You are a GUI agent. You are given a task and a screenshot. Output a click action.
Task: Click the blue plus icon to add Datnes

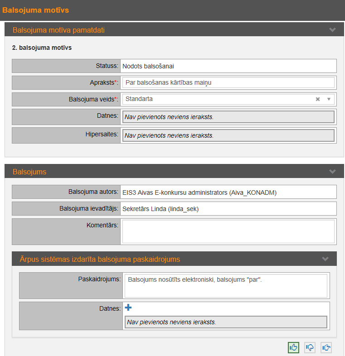tap(128, 308)
